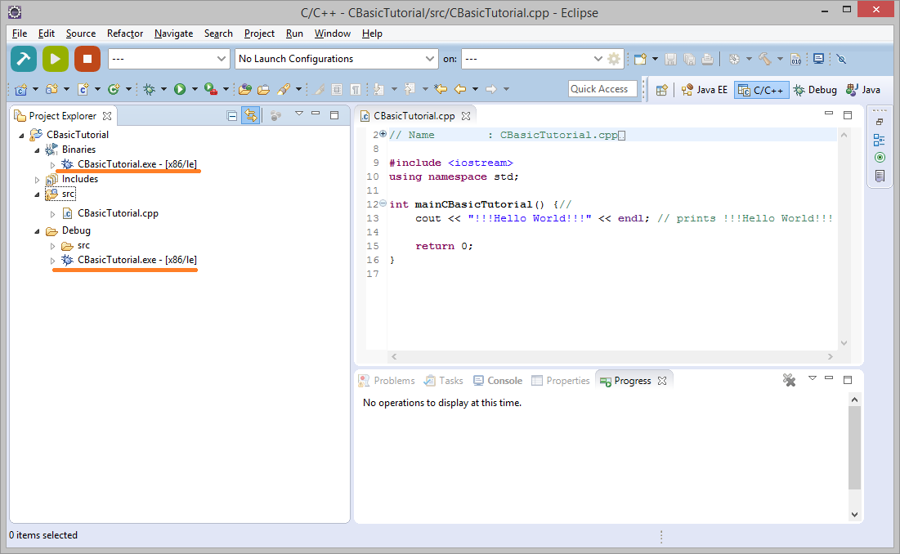Click the New C++ Class icon

click(114, 89)
